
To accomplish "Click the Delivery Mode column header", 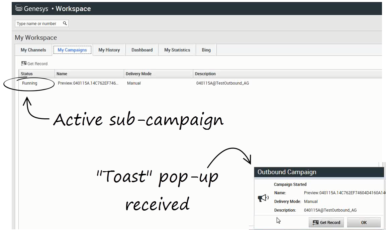I will click(x=138, y=74).
